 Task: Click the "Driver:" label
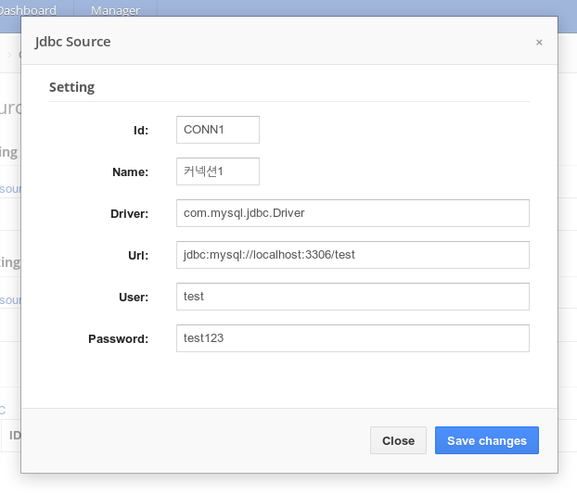129,214
